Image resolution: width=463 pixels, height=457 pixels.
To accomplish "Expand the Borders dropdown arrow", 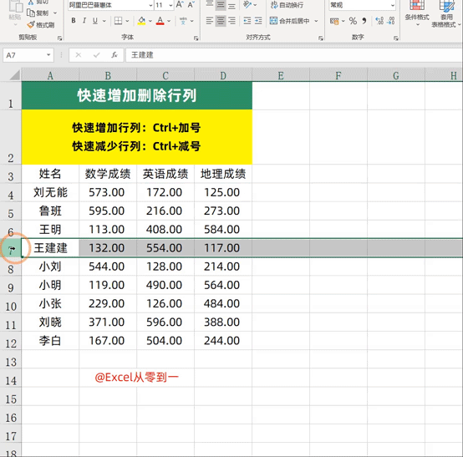I will coord(127,21).
